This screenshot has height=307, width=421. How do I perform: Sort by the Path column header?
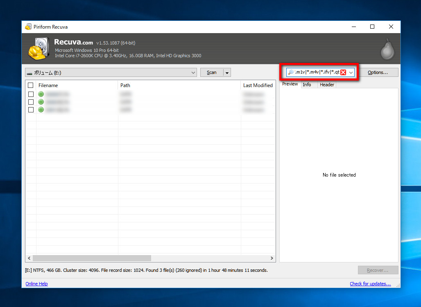[x=179, y=85]
